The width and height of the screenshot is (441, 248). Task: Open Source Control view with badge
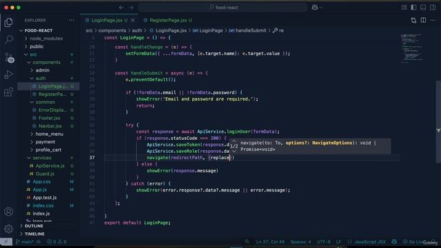(9, 57)
